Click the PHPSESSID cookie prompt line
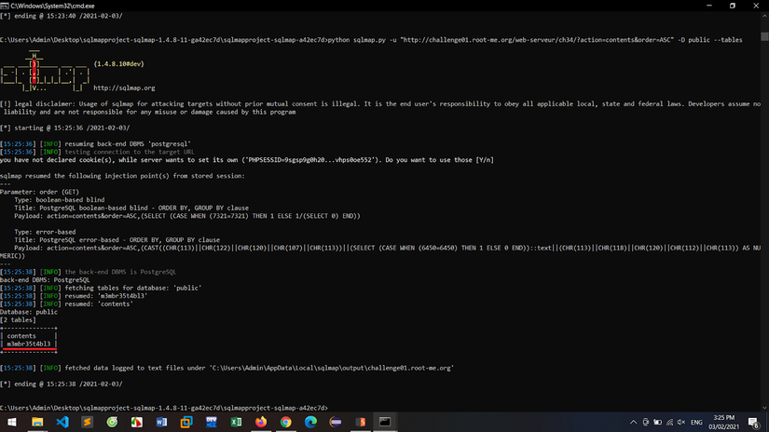 click(x=247, y=160)
